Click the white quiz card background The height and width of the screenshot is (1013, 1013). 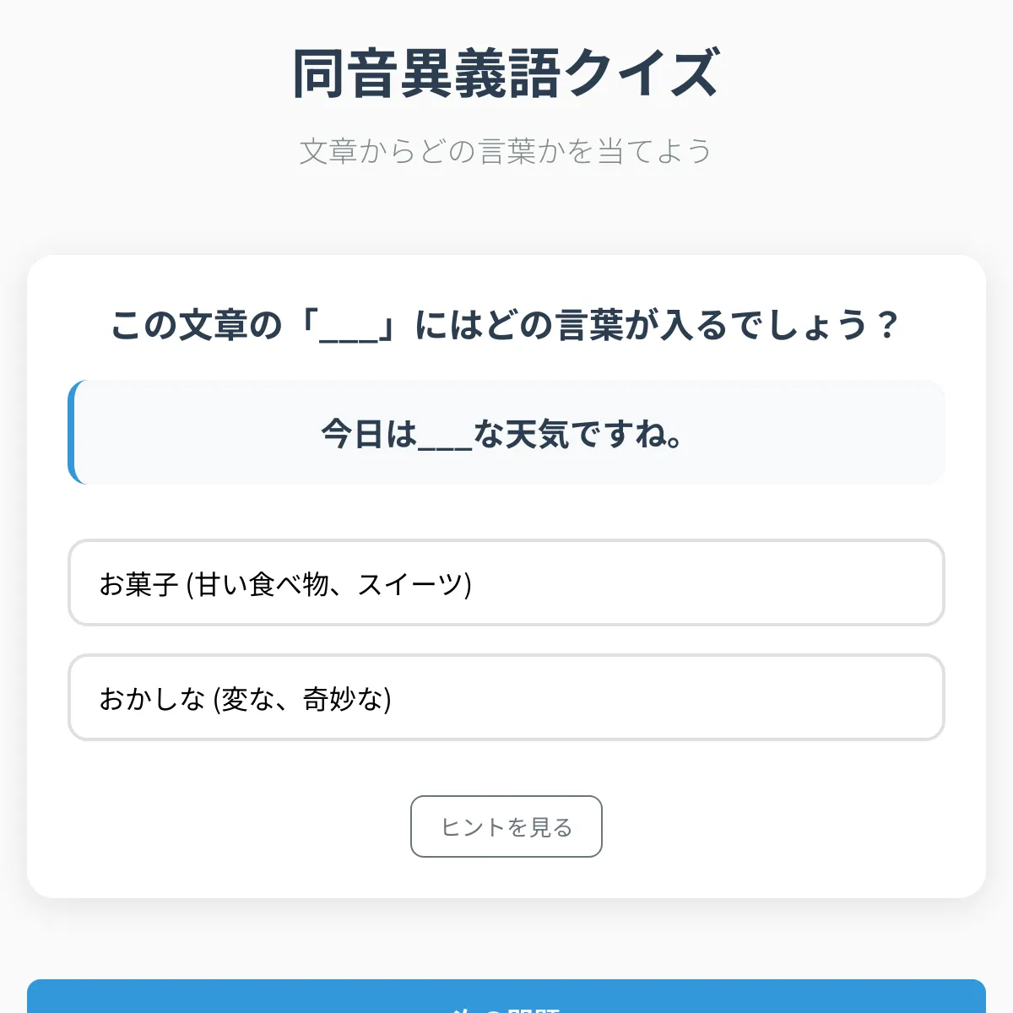(506, 506)
